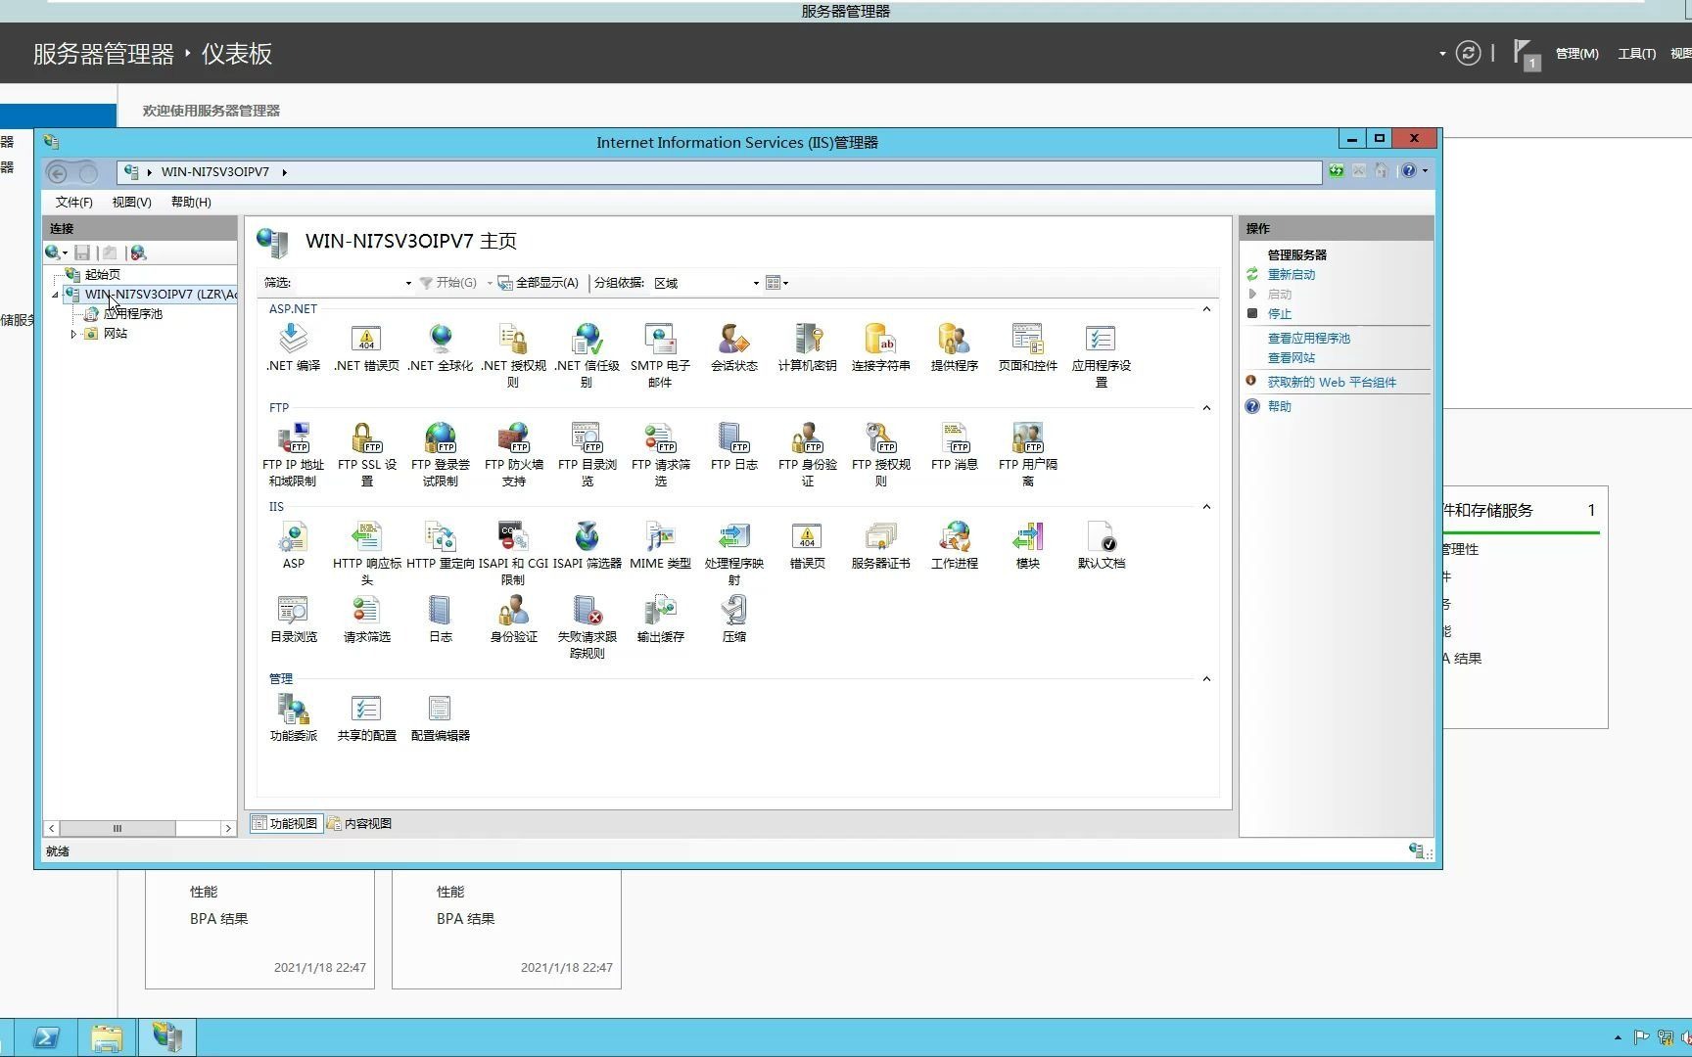Click the 查看应用程序池 link
Viewport: 1692px width, 1057px height.
coord(1308,339)
